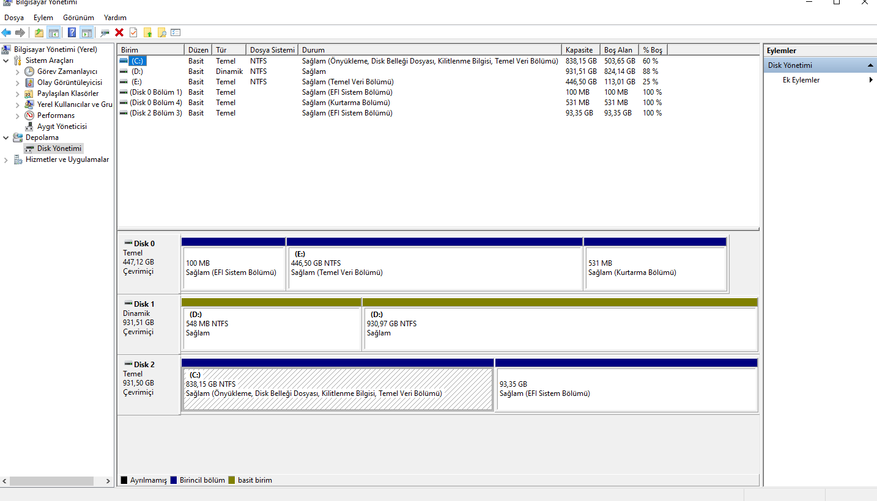Select the Disk 1 Dinamik label block
This screenshot has width=877, height=501.
tap(149, 324)
